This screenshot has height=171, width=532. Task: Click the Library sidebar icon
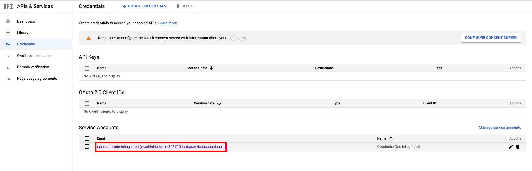[8, 33]
